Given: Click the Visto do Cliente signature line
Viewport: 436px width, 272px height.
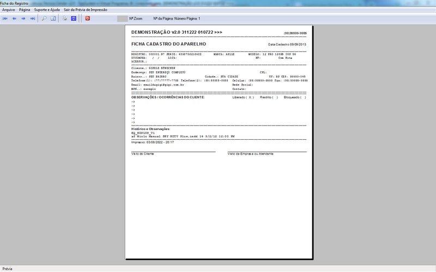Looking at the screenshot, I should click(173, 151).
